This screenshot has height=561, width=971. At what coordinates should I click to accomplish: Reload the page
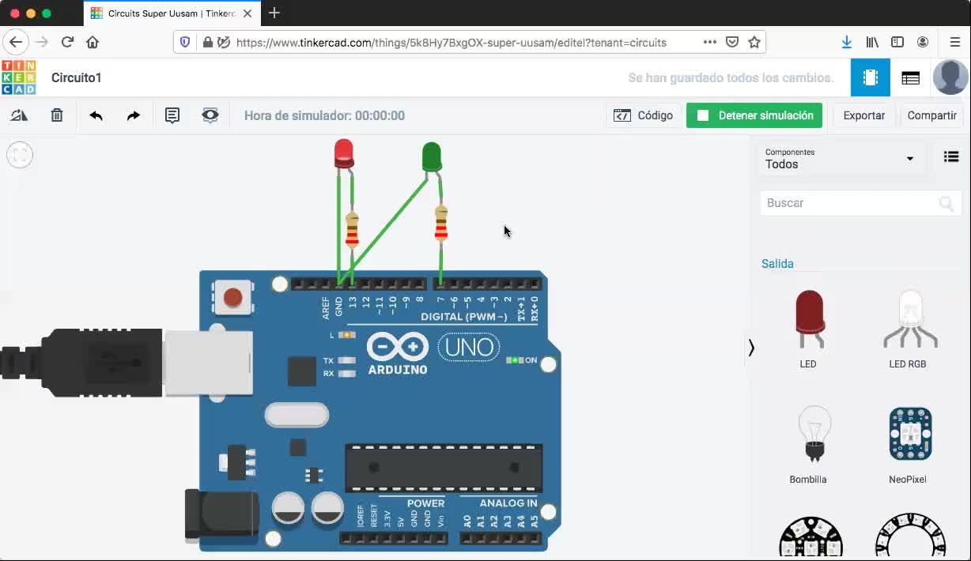(x=67, y=43)
